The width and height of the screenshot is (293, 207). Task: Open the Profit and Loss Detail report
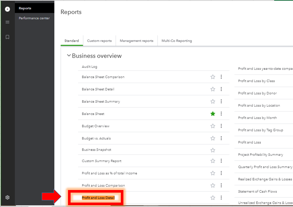98,198
